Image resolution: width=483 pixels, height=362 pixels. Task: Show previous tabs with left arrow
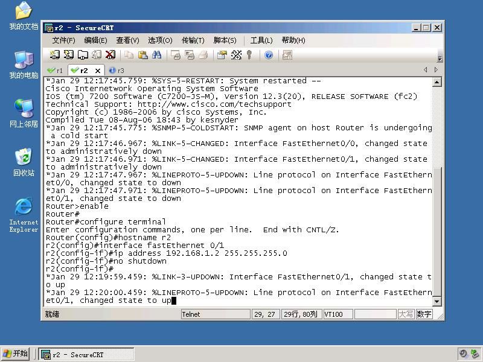[426, 70]
